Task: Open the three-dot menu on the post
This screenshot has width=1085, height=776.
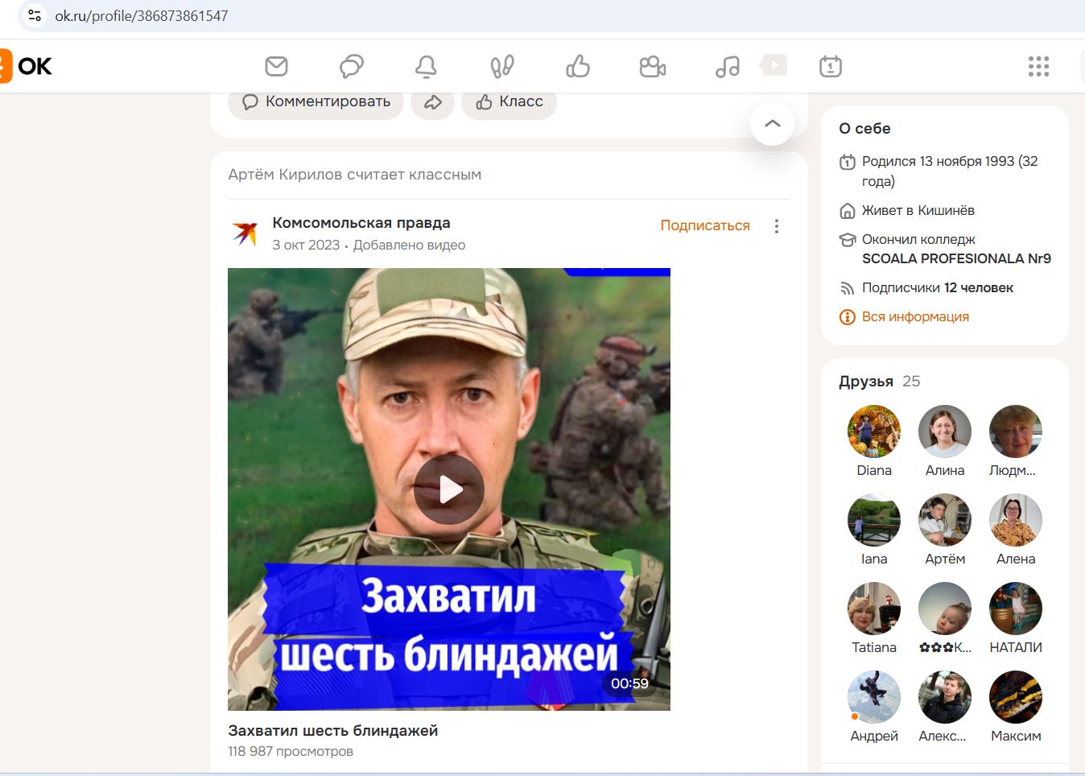Action: coord(776,226)
